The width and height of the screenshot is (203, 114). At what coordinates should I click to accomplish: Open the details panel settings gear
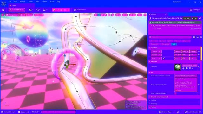[201, 37]
